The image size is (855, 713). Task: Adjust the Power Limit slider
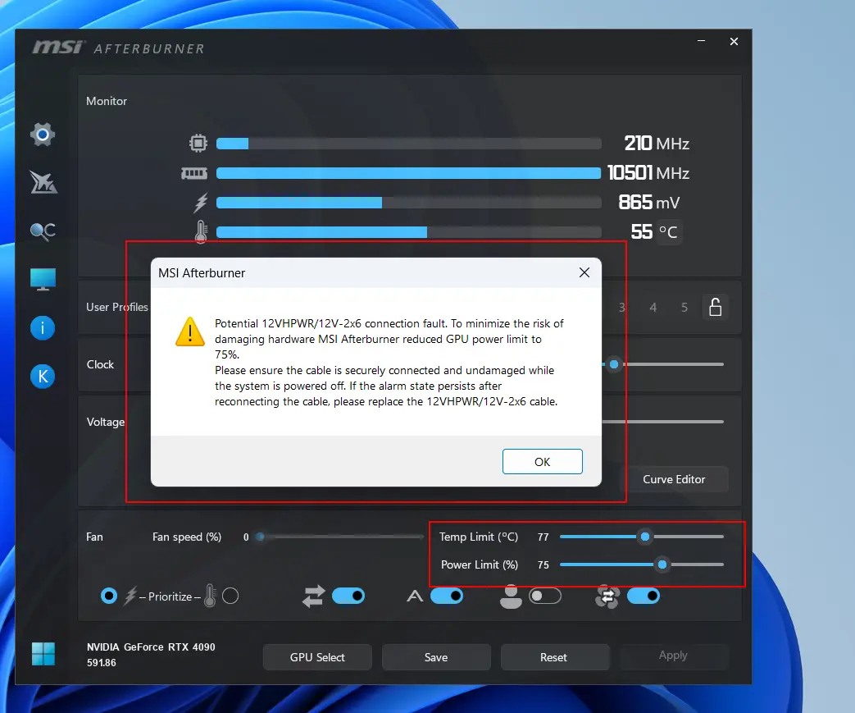click(x=664, y=564)
